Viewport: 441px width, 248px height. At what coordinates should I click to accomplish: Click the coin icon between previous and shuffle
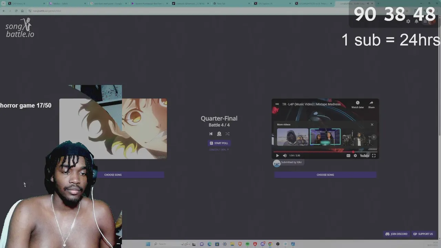(219, 134)
